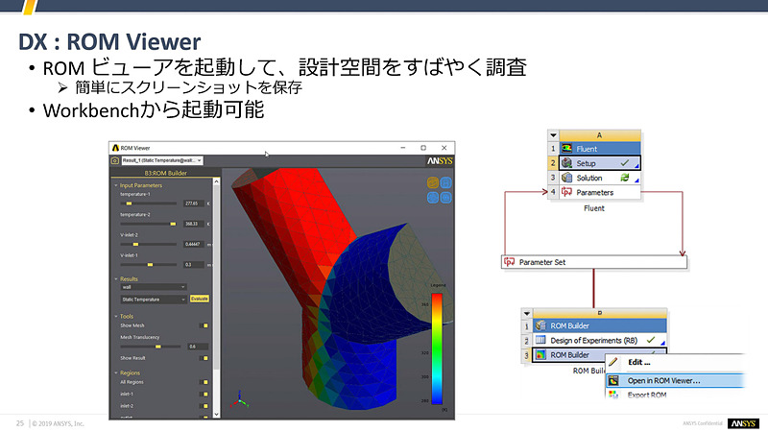Open the wall region dropdown under Results
Screen dimensions: 768x432
[154, 287]
